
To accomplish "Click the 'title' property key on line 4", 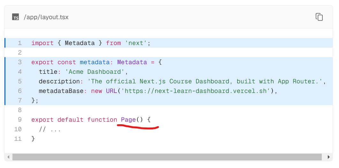I will [x=48, y=72].
